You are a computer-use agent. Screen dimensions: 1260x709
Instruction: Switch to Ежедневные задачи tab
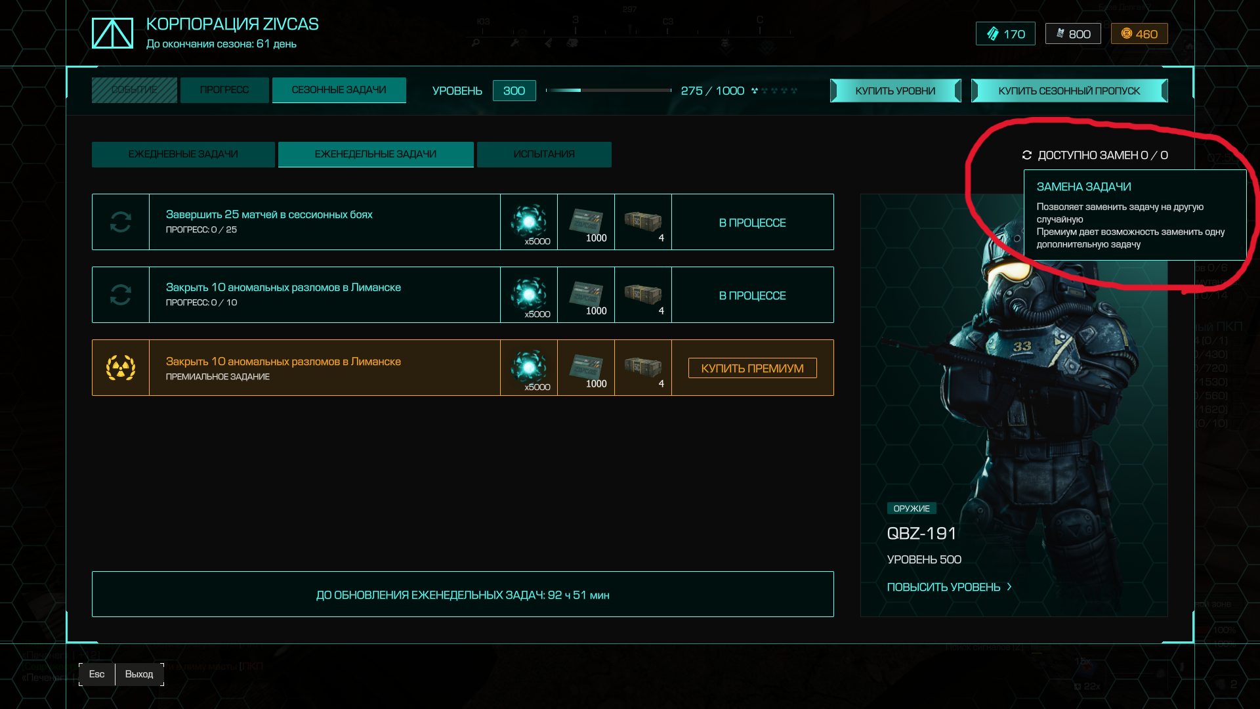183,154
